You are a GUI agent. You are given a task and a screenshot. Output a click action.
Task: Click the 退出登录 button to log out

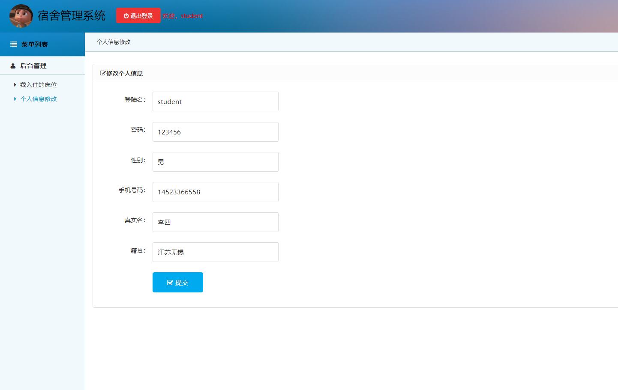(138, 15)
